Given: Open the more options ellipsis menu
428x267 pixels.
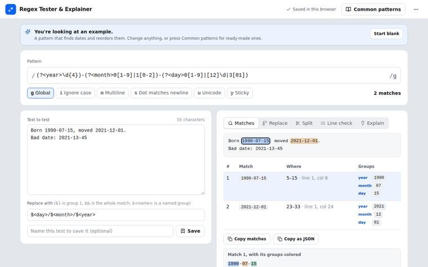Looking at the screenshot, I should (x=416, y=9).
